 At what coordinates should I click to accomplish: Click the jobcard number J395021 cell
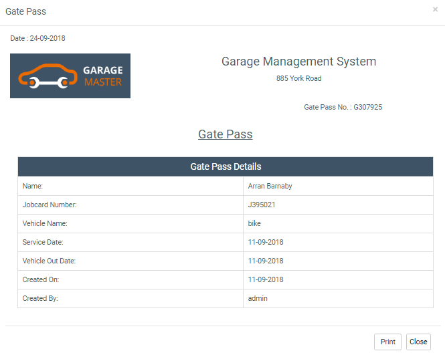(262, 205)
